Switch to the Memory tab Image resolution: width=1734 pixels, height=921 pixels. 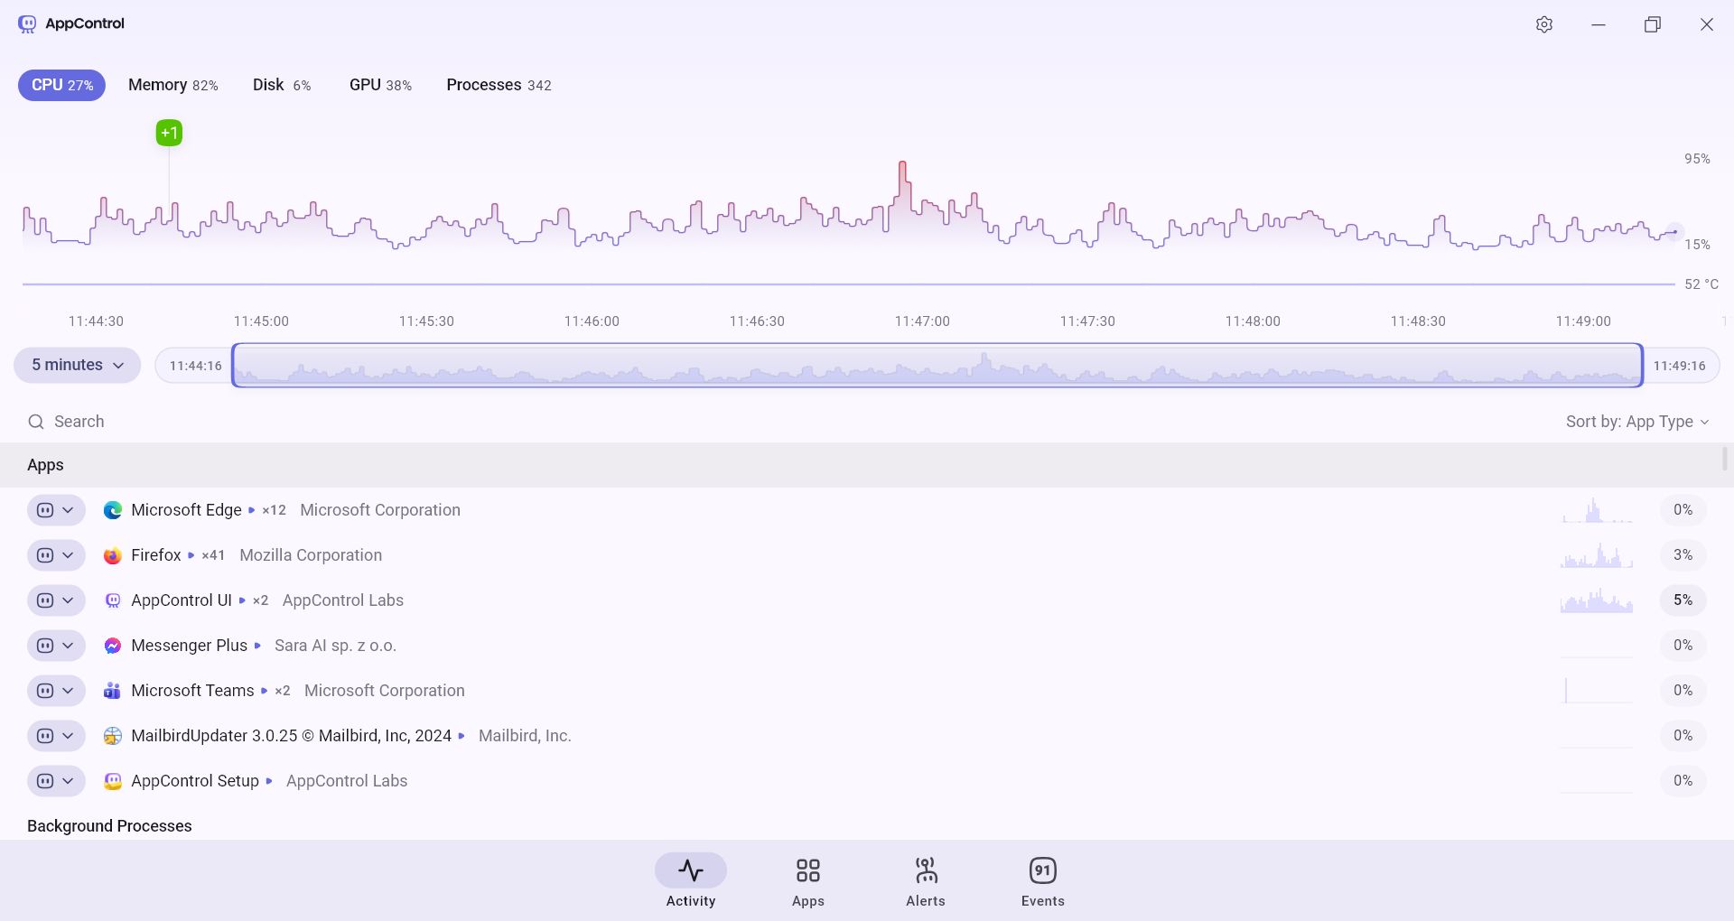pos(172,84)
